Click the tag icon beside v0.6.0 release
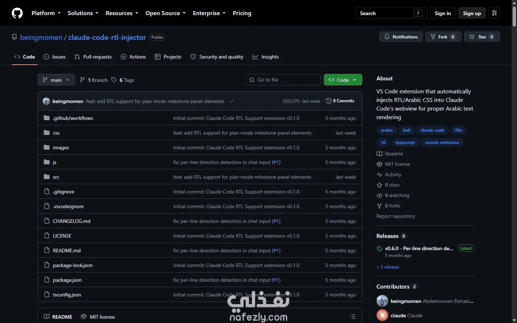This screenshot has height=323, width=517. pos(379,249)
